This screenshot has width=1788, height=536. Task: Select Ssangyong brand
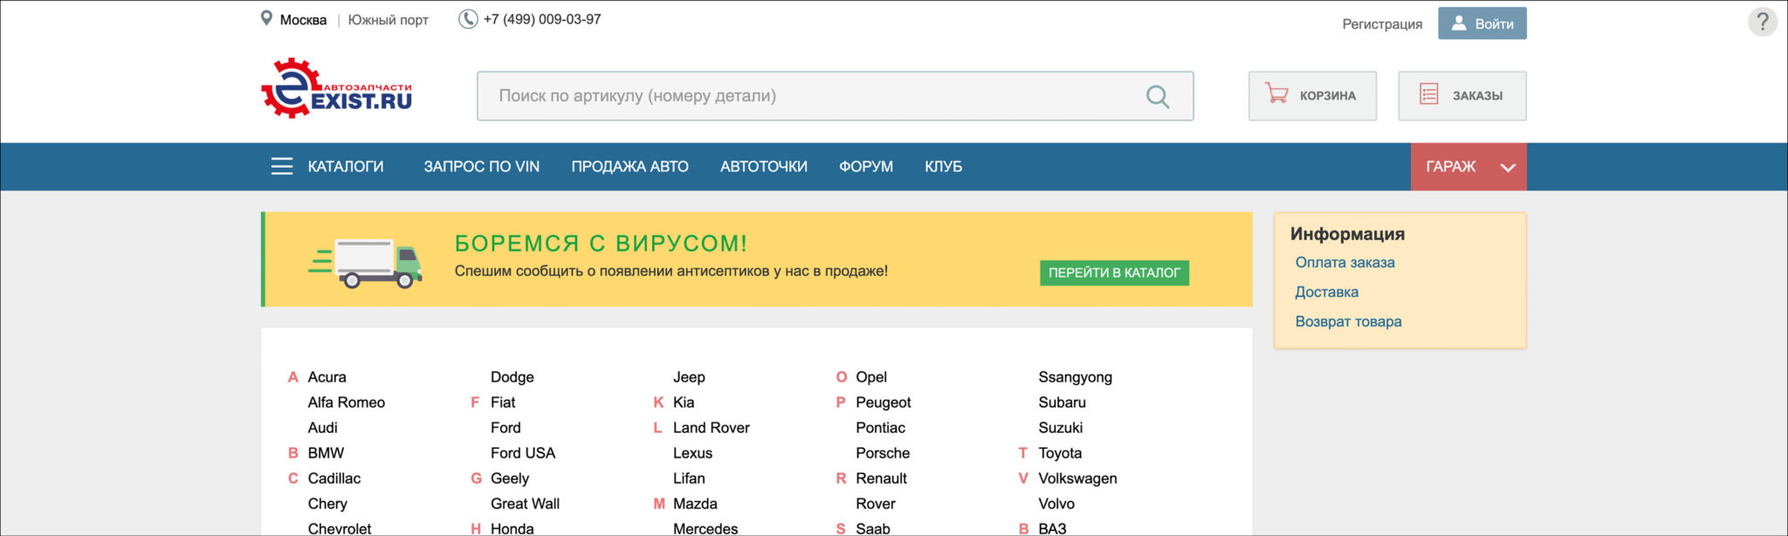[x=1076, y=377]
